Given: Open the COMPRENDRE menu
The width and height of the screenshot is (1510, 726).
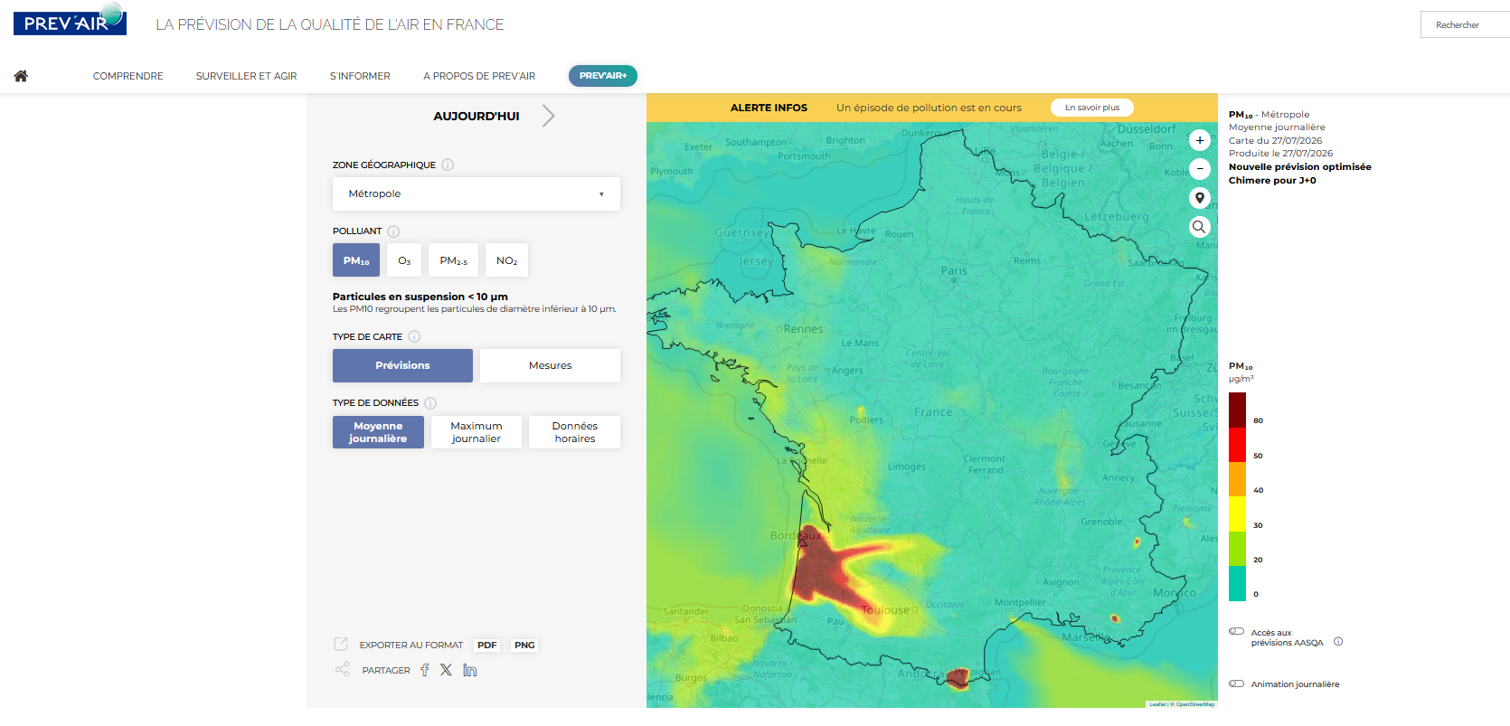Looking at the screenshot, I should pyautogui.click(x=128, y=76).
